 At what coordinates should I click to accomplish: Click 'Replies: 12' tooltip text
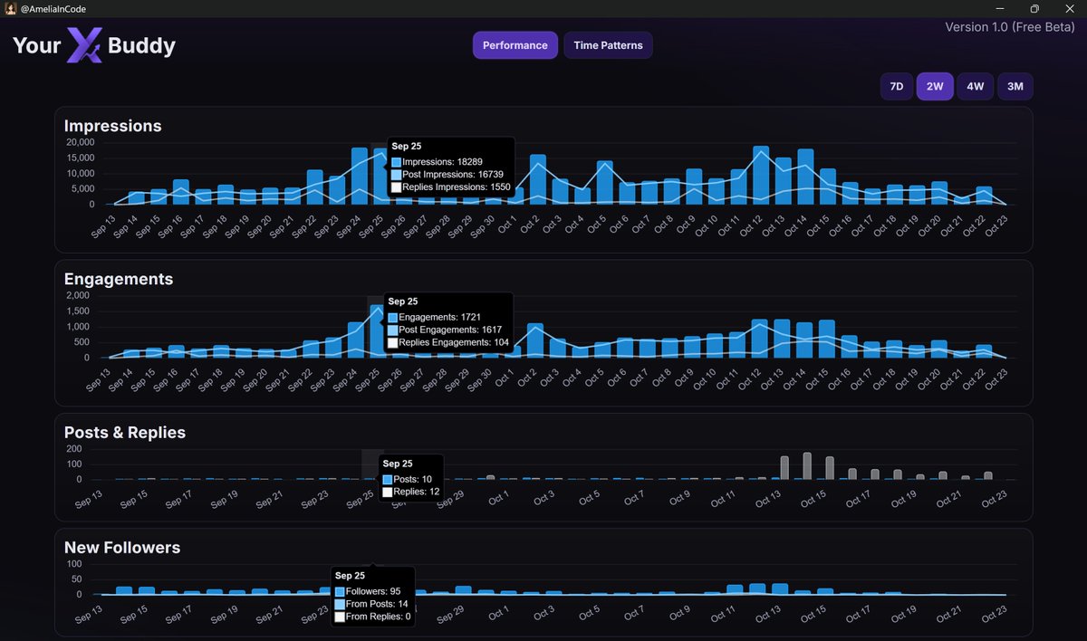pyautogui.click(x=417, y=492)
